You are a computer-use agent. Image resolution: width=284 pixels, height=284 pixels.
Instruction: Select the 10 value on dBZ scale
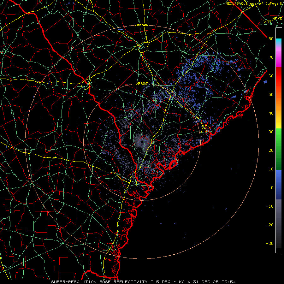(x=271, y=169)
